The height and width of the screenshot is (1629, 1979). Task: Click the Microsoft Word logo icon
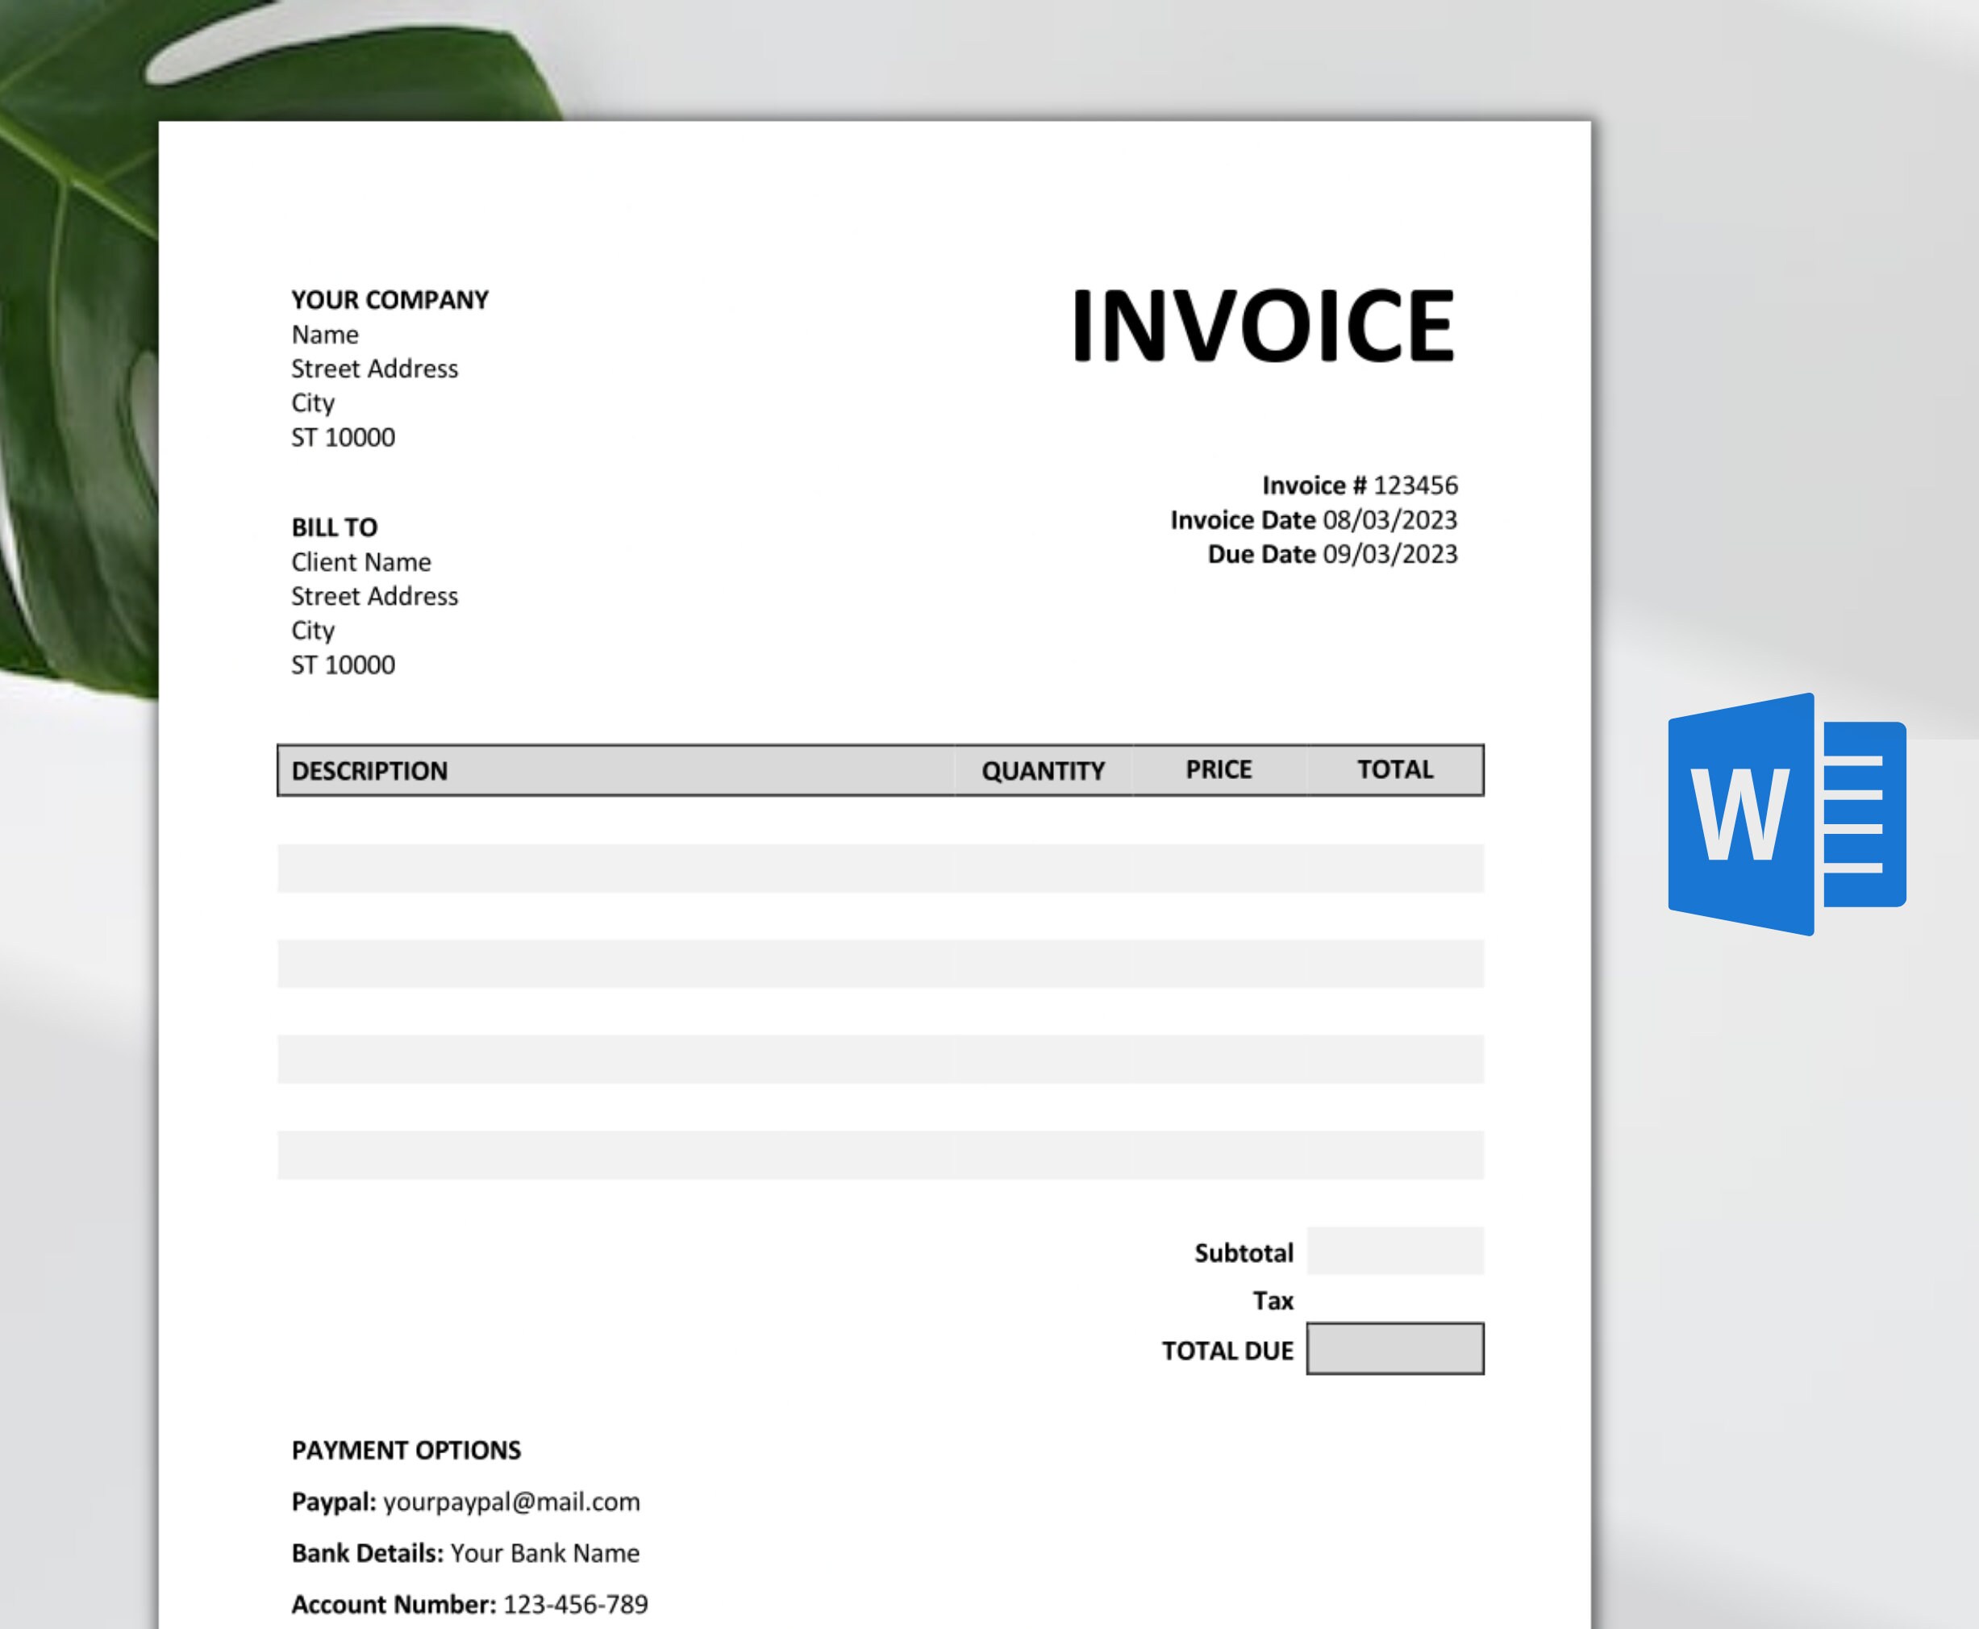pos(1786,814)
